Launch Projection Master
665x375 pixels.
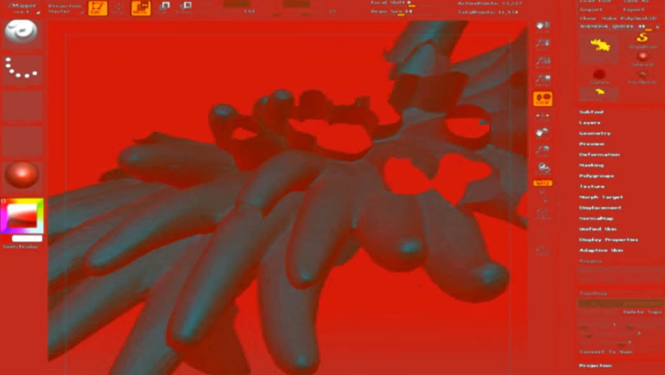(65, 8)
